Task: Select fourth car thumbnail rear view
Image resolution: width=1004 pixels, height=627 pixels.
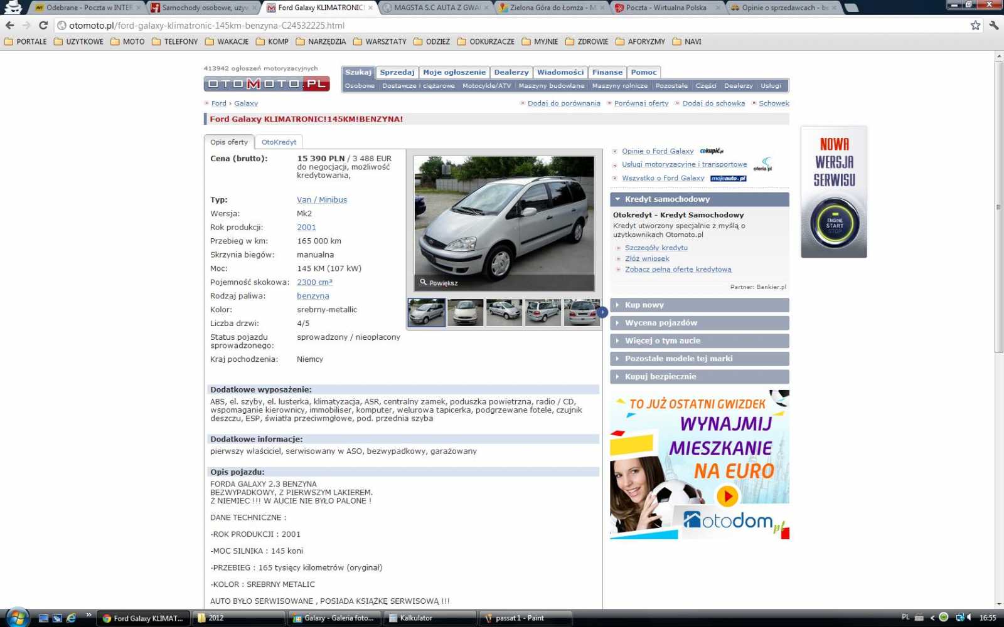Action: point(543,312)
